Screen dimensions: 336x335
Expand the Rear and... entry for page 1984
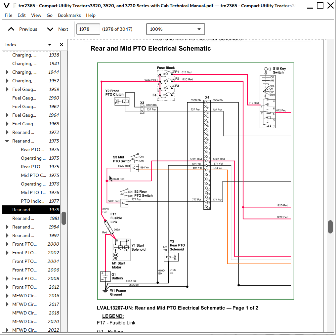point(7,227)
